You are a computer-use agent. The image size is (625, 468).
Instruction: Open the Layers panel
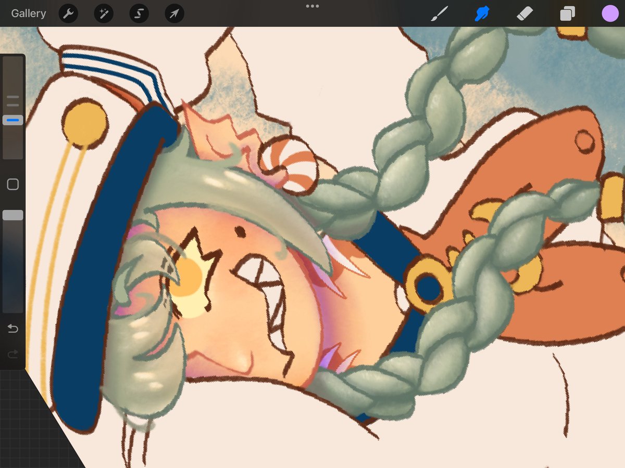(x=567, y=14)
